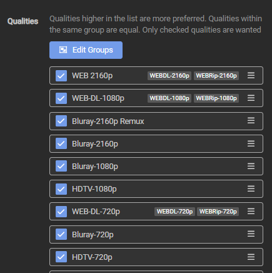The height and width of the screenshot is (273, 272).
Task: Click the drag handle icon on WEB-DL-1080p row
Action: (x=251, y=98)
